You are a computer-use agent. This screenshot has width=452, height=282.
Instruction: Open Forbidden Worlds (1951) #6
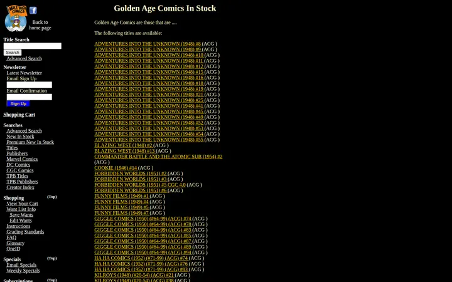coord(131,191)
